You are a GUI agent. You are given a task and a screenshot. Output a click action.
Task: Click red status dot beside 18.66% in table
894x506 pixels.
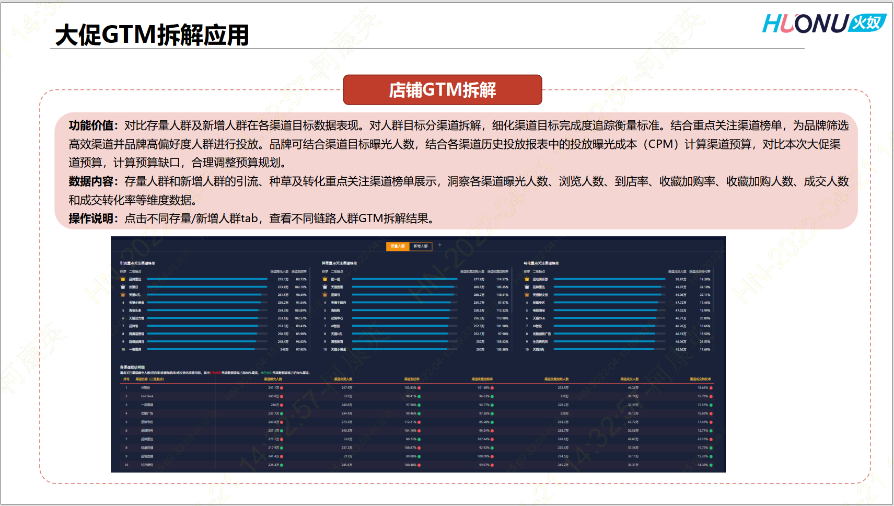[x=711, y=388]
